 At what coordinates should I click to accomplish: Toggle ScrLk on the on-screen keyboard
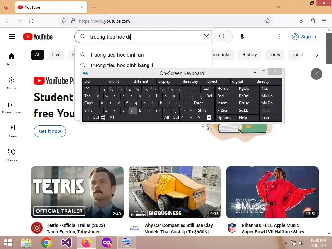click(x=248, y=110)
